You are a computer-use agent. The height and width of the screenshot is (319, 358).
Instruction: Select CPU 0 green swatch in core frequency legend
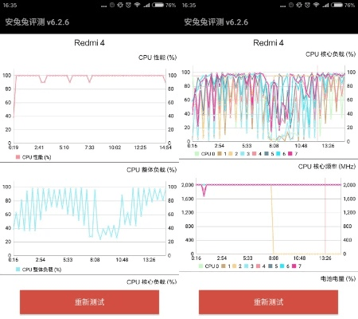point(200,266)
